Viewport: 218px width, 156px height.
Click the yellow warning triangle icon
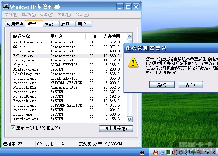point(133,62)
